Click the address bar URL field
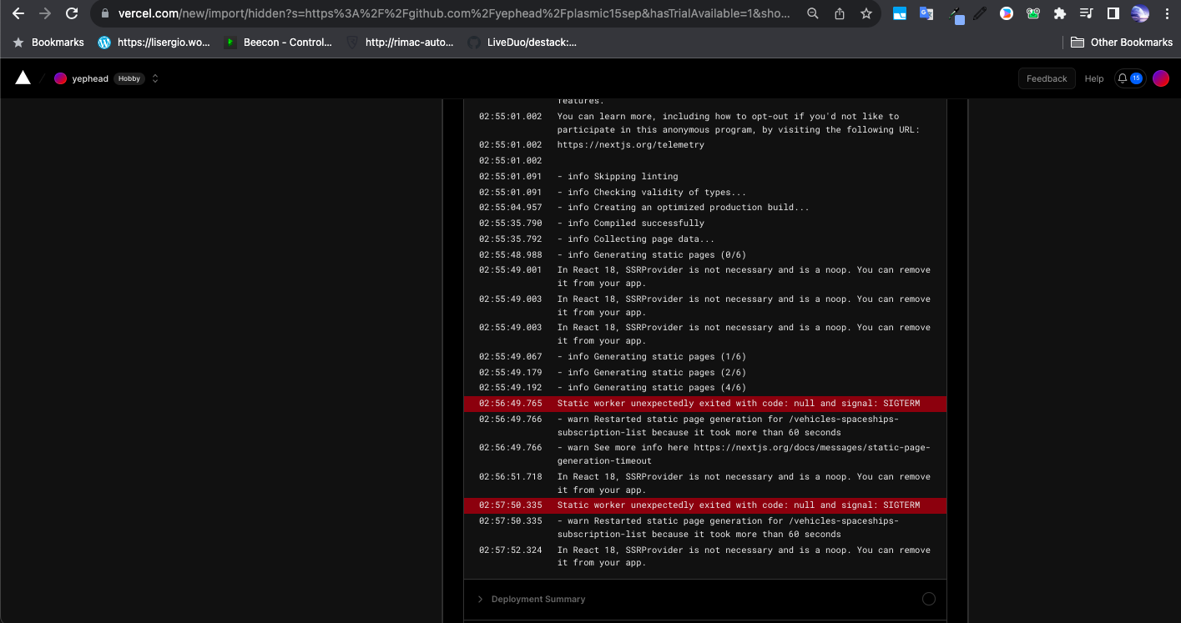1181x623 pixels. pos(451,13)
